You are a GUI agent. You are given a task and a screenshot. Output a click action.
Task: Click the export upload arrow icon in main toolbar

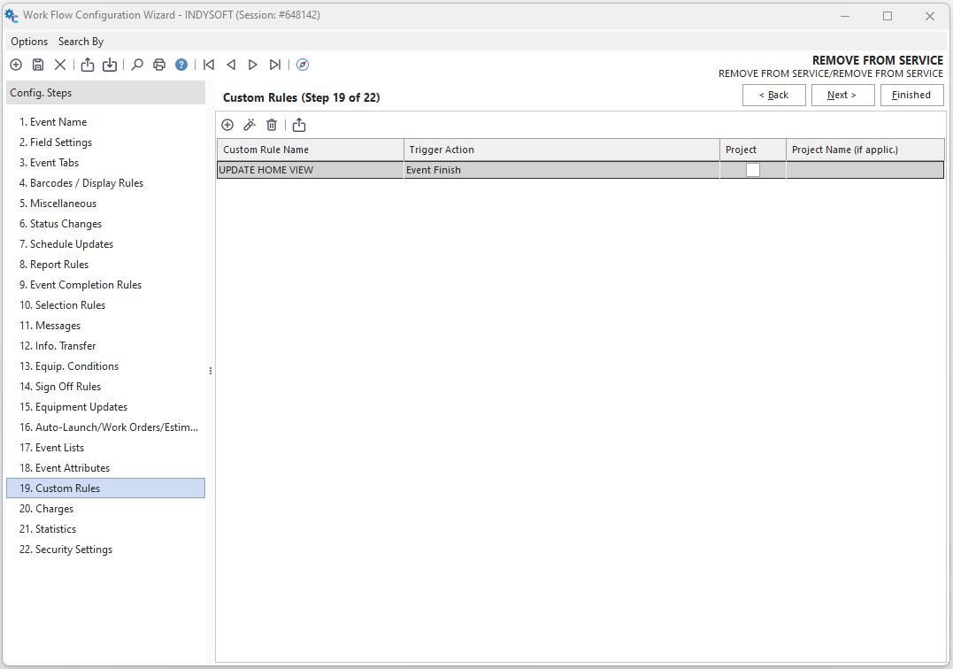pos(88,65)
